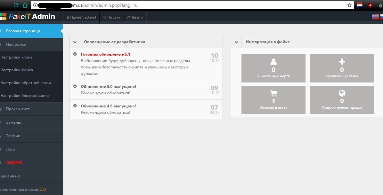Go to browser home page icon
This screenshot has width=383, height=195.
tap(25, 5)
